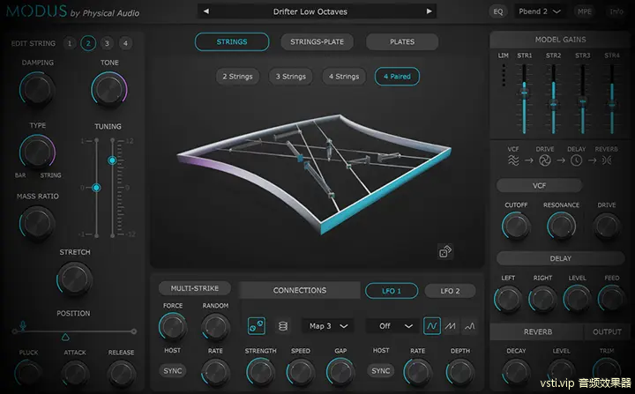Screen dimensions: 635x394
Task: Open the LFO target Off dropdown
Action: coord(392,326)
